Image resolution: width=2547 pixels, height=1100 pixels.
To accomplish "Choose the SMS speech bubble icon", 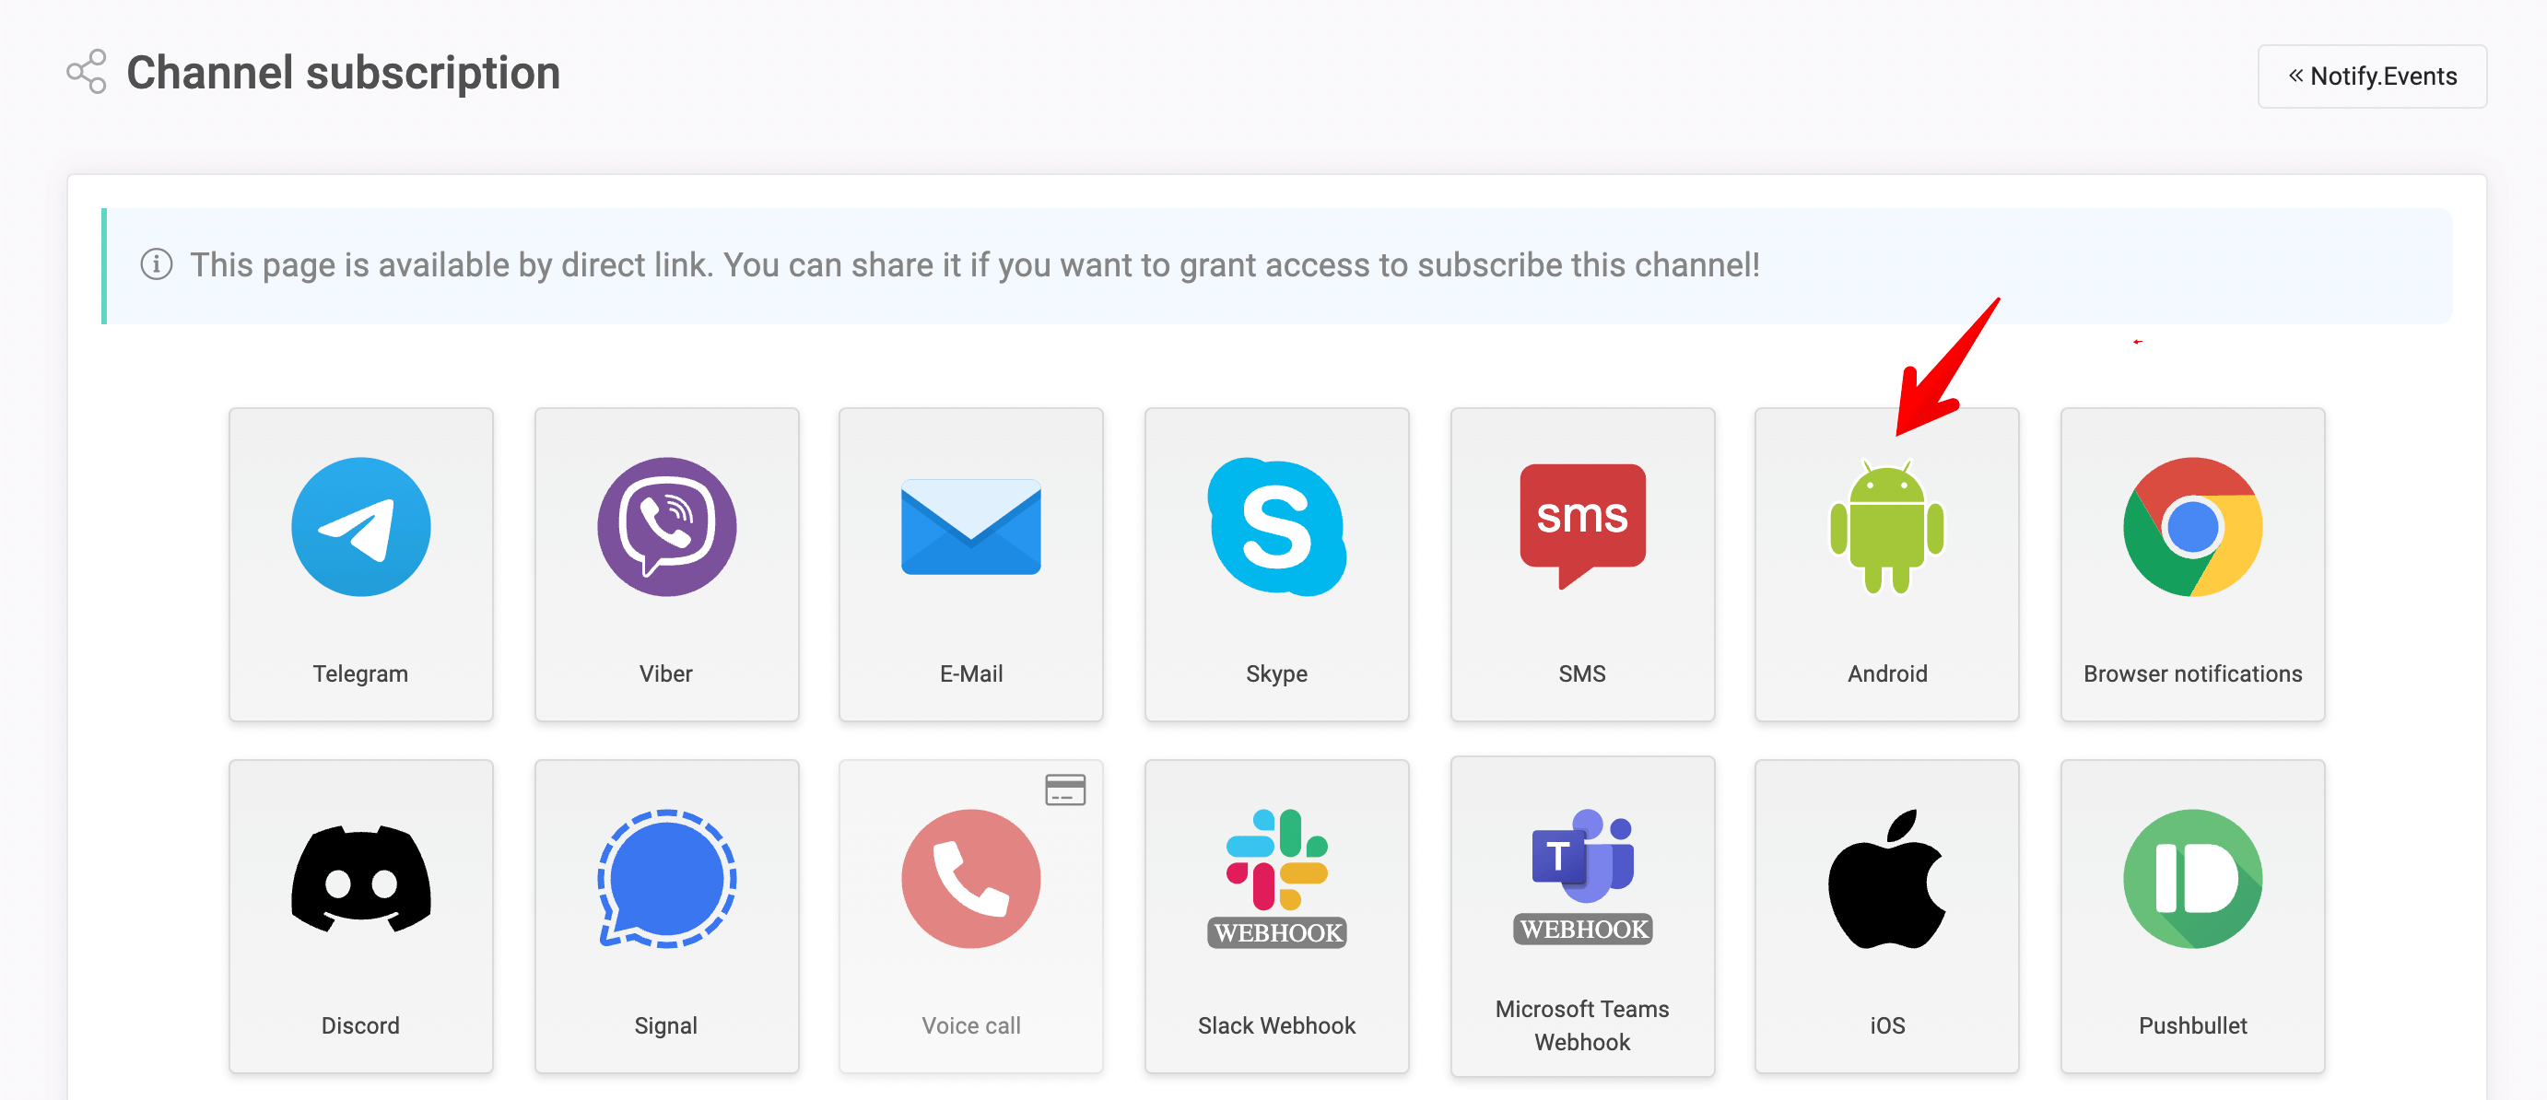I will point(1582,526).
